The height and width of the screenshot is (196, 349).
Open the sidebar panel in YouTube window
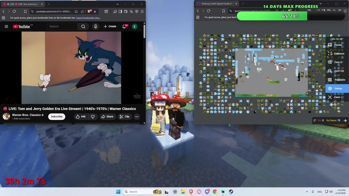click(x=120, y=11)
